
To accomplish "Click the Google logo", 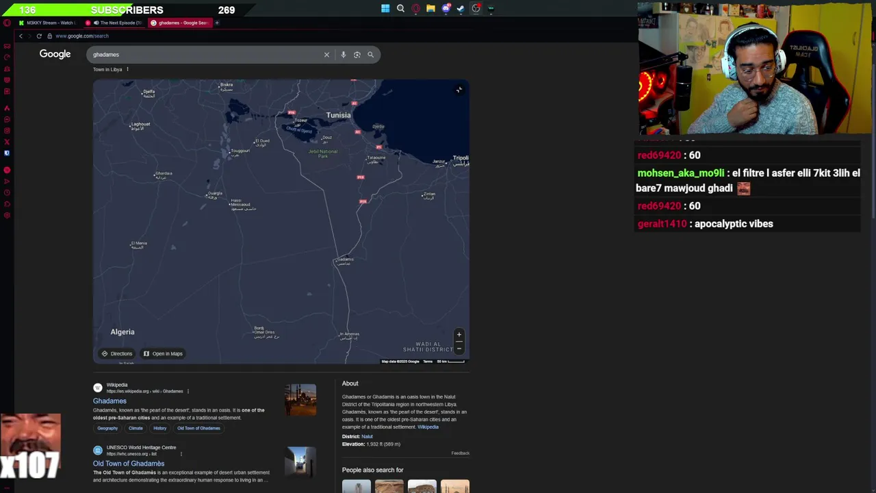I will 55,54.
